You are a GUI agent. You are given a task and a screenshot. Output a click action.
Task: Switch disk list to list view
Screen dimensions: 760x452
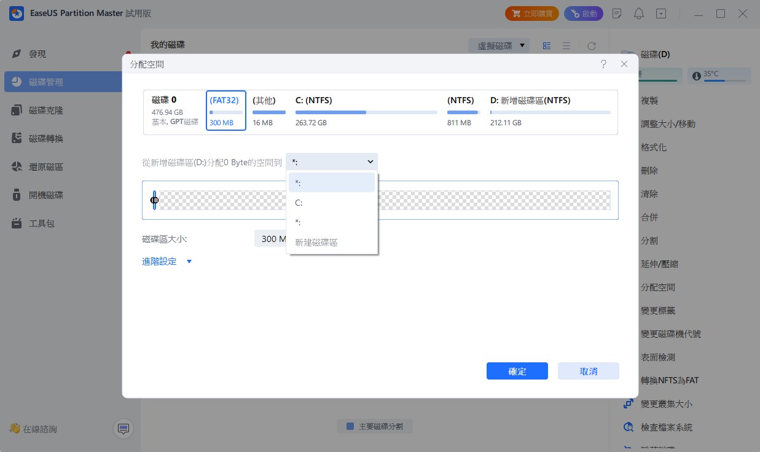(x=566, y=46)
